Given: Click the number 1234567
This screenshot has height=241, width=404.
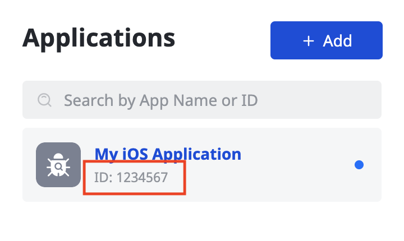Looking at the screenshot, I should (x=142, y=178).
